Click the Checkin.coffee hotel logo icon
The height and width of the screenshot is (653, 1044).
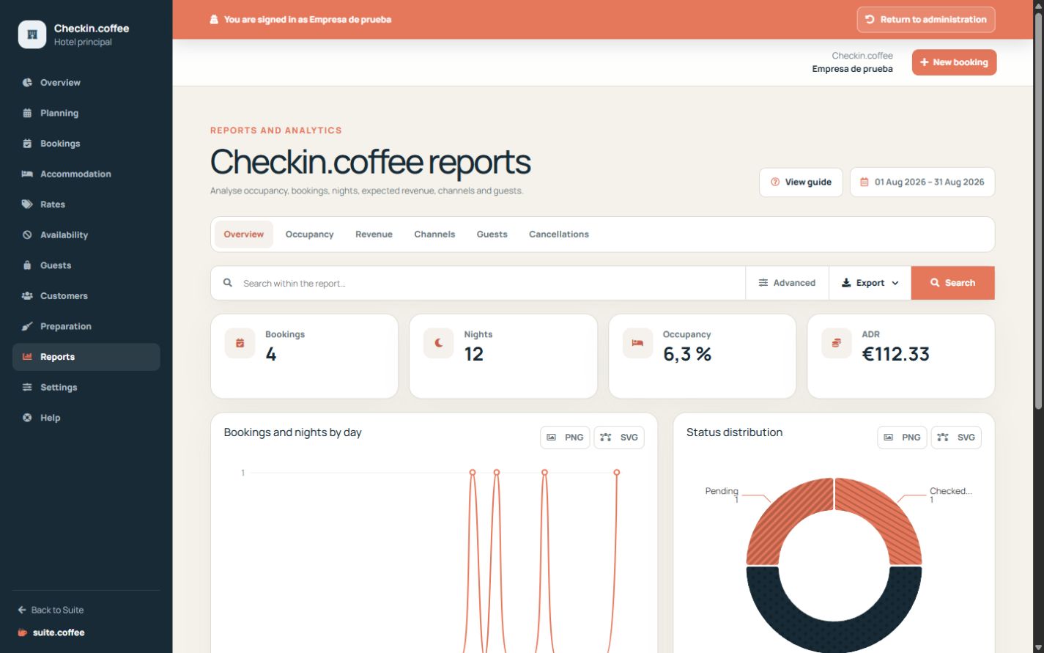click(x=32, y=34)
